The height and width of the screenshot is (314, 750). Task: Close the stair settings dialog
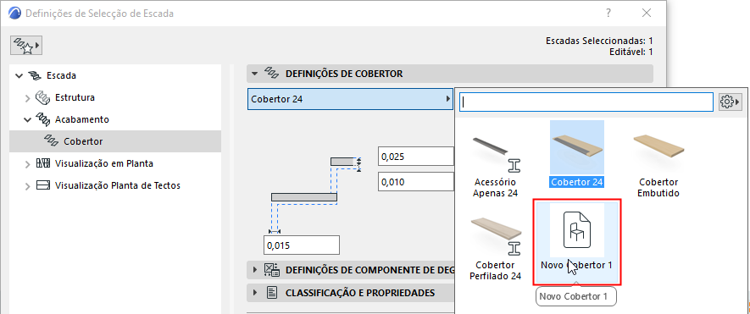(x=647, y=13)
